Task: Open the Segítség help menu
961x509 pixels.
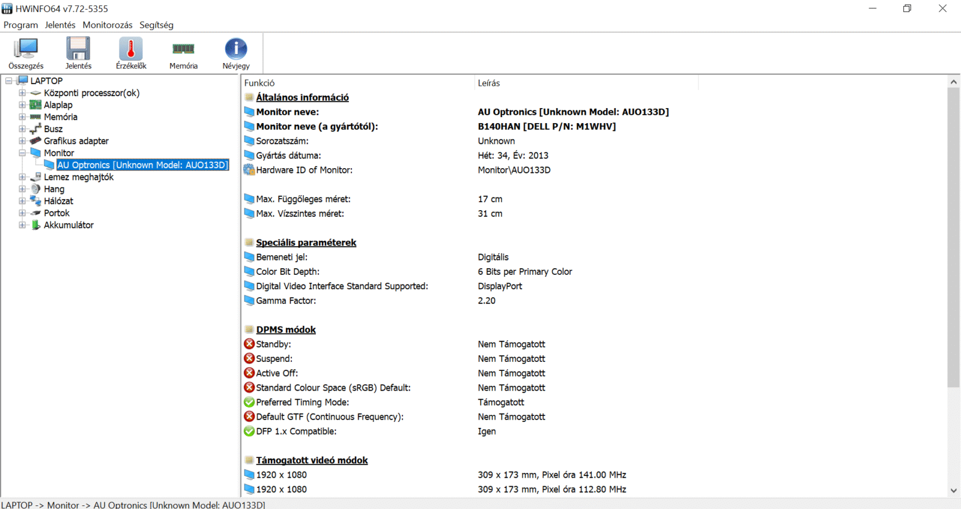Action: pyautogui.click(x=156, y=25)
